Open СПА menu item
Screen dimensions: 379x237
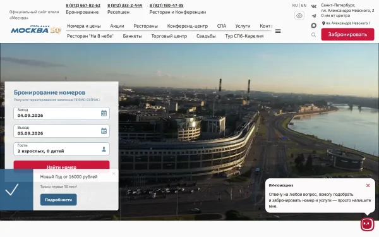coord(222,26)
